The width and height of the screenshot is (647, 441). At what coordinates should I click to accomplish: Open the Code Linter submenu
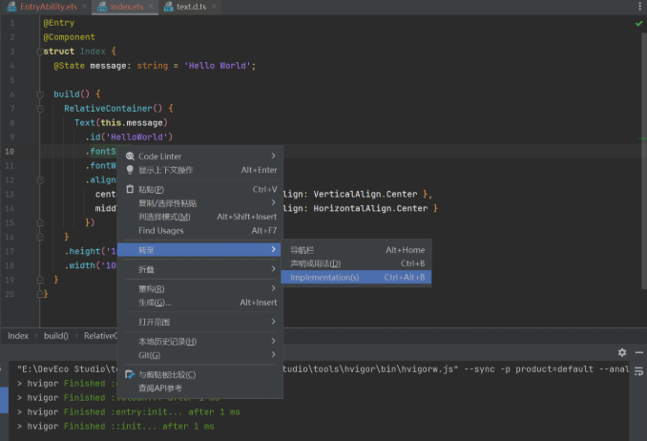200,157
